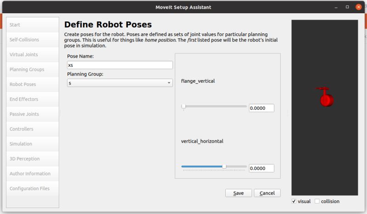Viewport: 367px width, 214px height.
Task: Toggle the visual checkbox
Action: click(294, 201)
